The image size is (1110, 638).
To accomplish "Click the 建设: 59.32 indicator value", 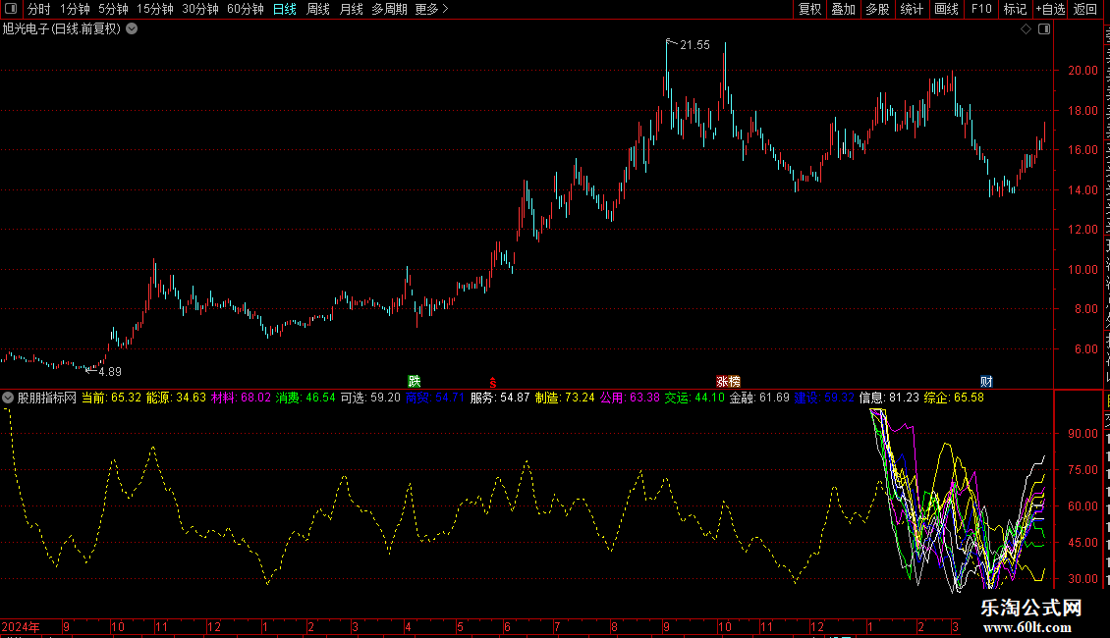I will pos(824,398).
